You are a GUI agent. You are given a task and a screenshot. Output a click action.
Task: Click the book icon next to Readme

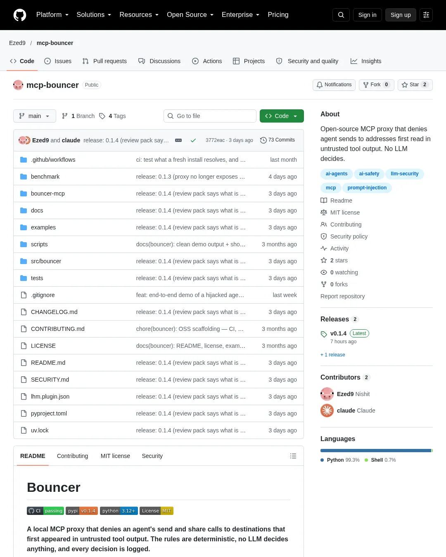[324, 201]
